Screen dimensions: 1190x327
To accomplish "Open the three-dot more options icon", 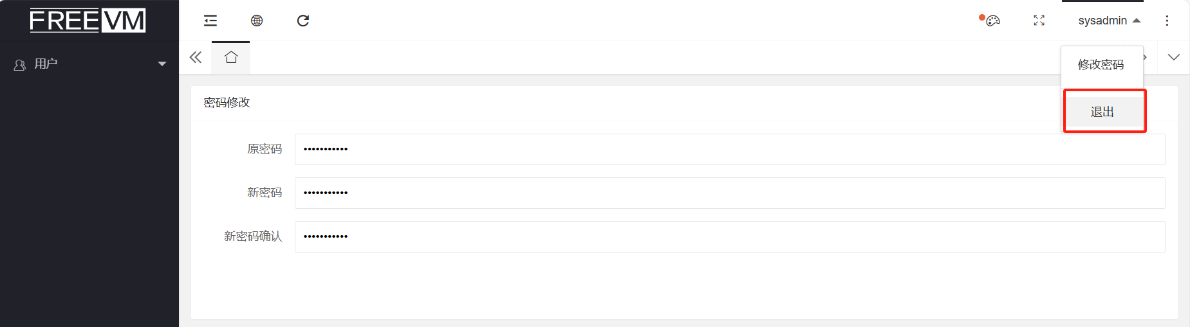I will click(1167, 21).
